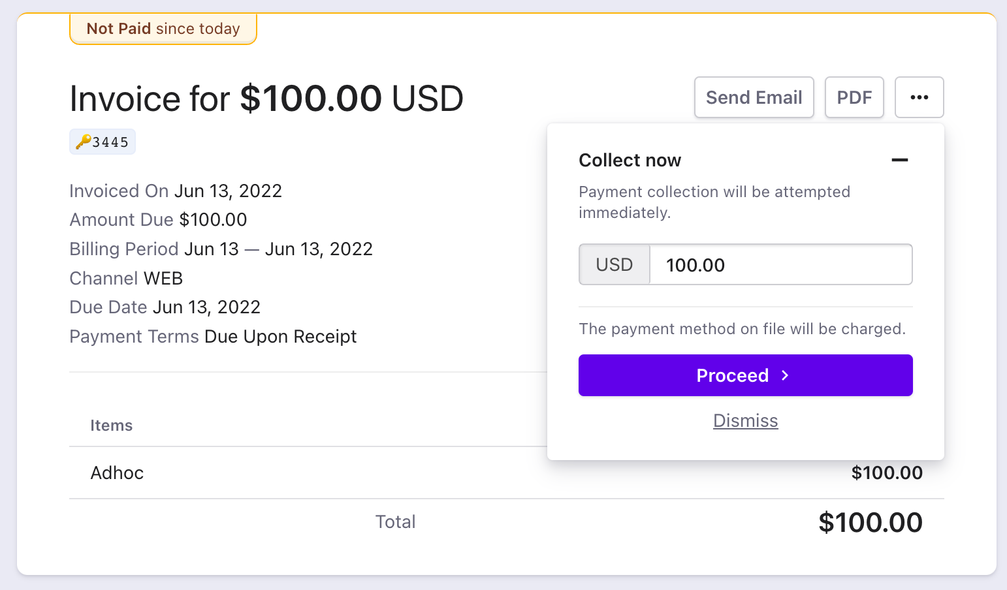Click the Payment Terms Due Upon Receipt text
The image size is (1007, 590).
tap(280, 337)
